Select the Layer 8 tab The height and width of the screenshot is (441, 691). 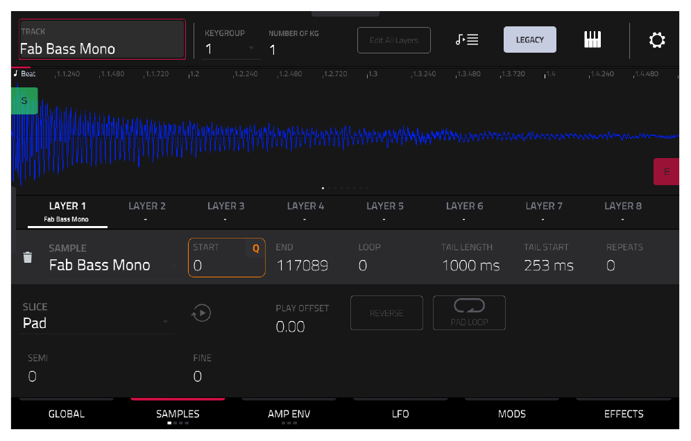[623, 212]
